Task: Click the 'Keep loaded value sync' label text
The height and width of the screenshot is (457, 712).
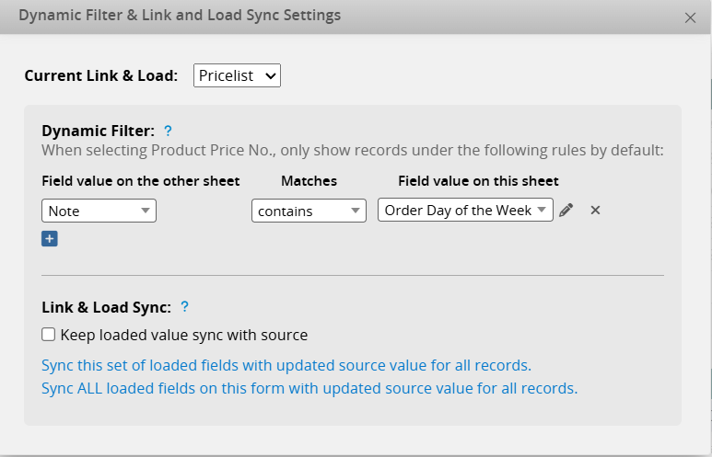Action: coord(183,335)
